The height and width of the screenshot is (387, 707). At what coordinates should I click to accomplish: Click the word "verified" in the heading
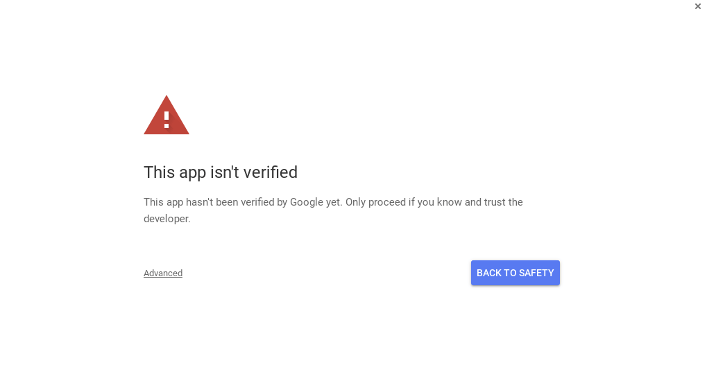271,172
